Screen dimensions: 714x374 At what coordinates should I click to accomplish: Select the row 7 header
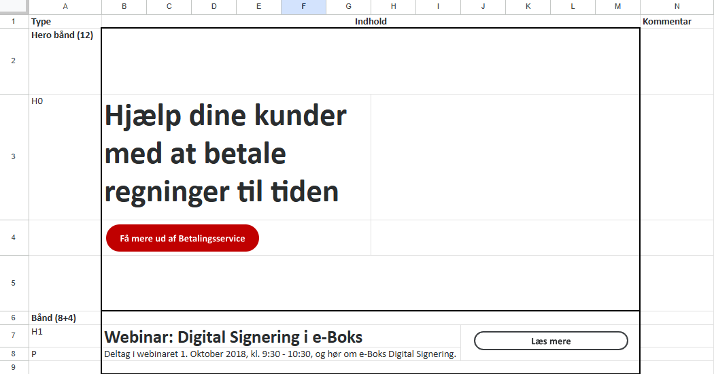pos(14,336)
